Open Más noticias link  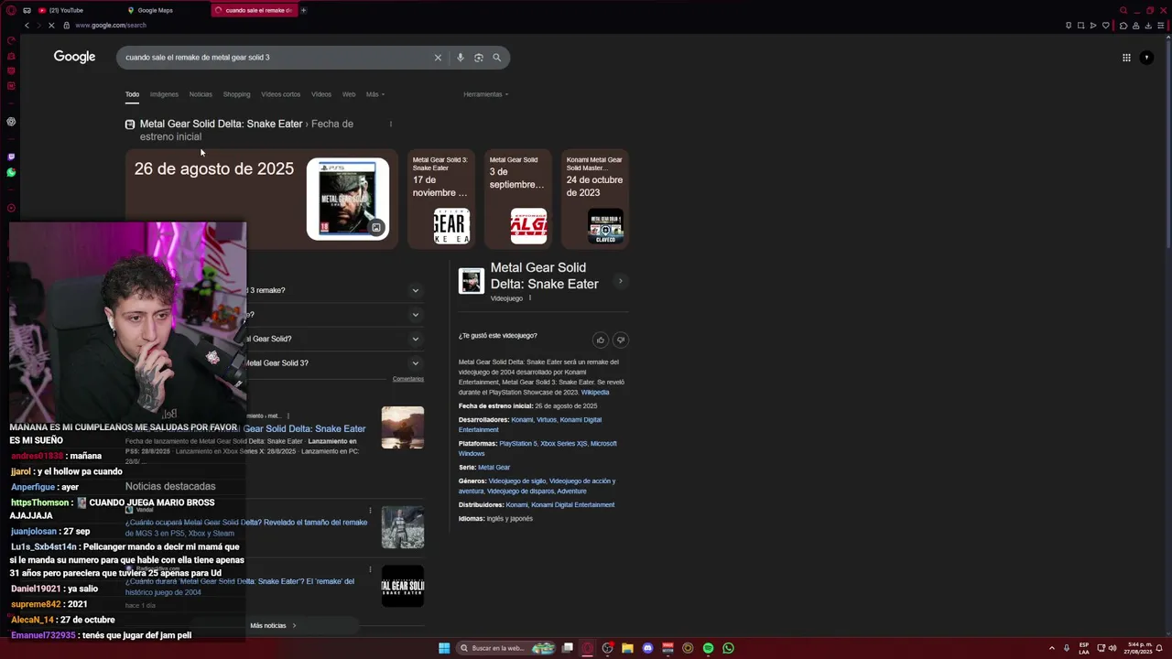(x=273, y=625)
